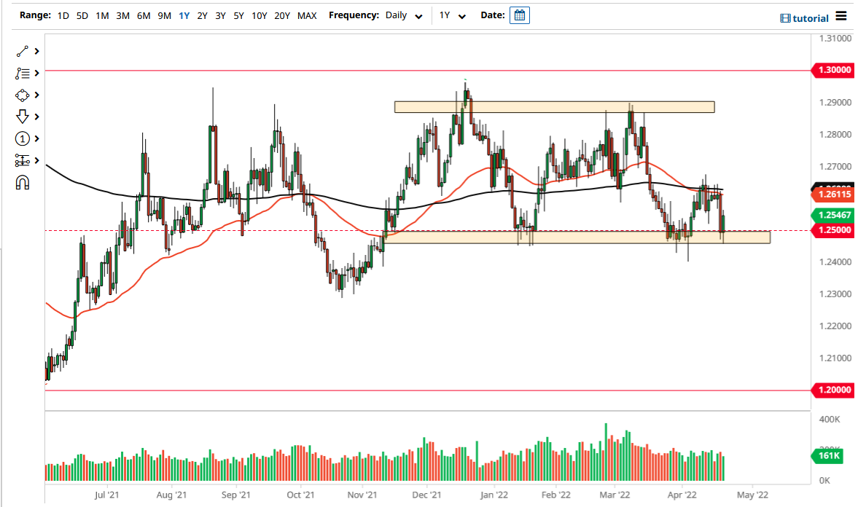Click the 1.25467 green price label
Image resolution: width=858 pixels, height=507 pixels.
[x=835, y=216]
